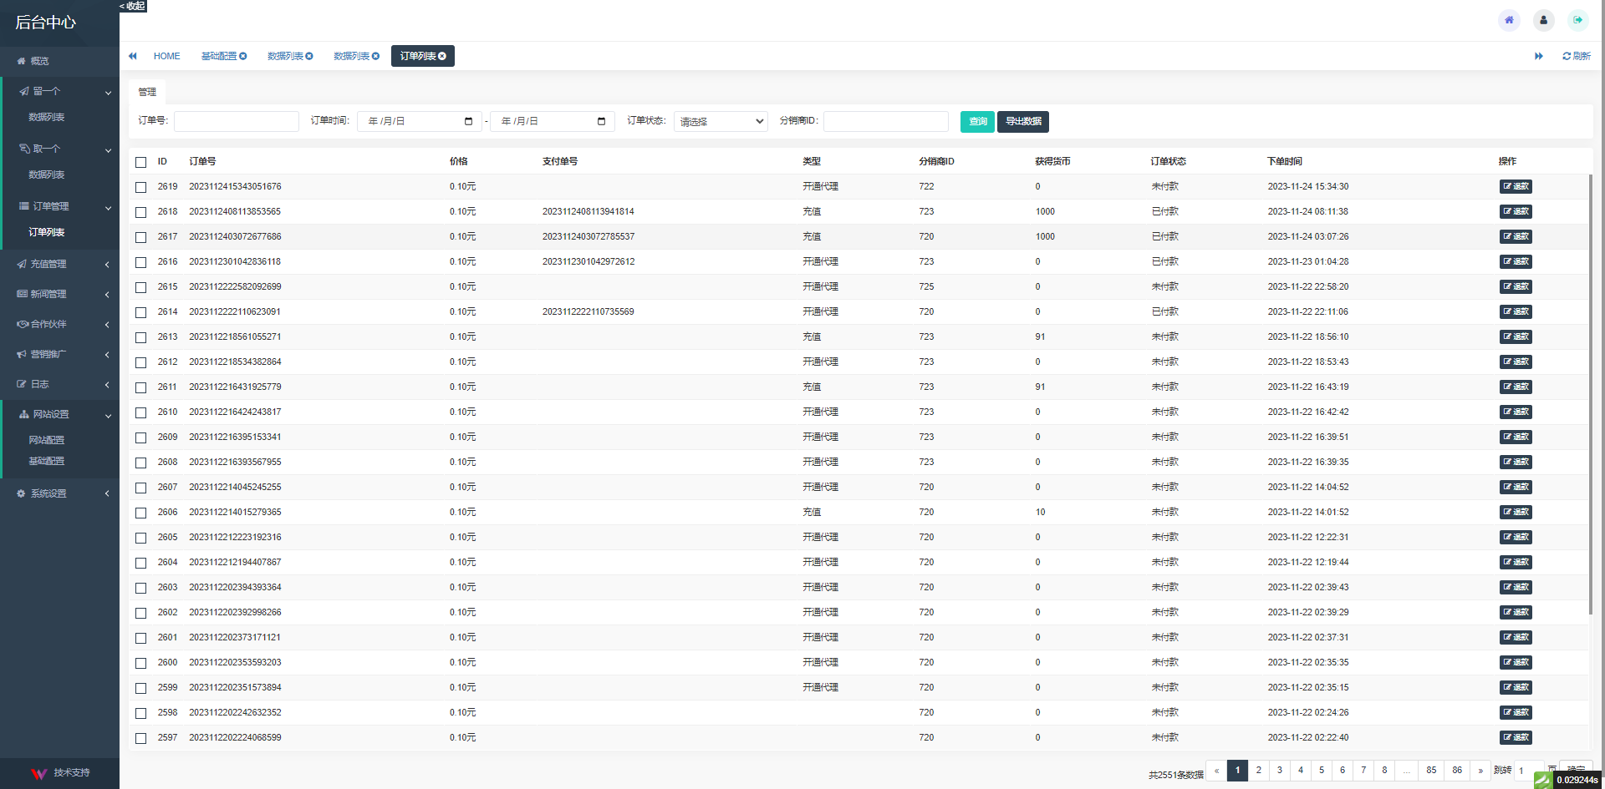Click the green logout icon

[1577, 20]
